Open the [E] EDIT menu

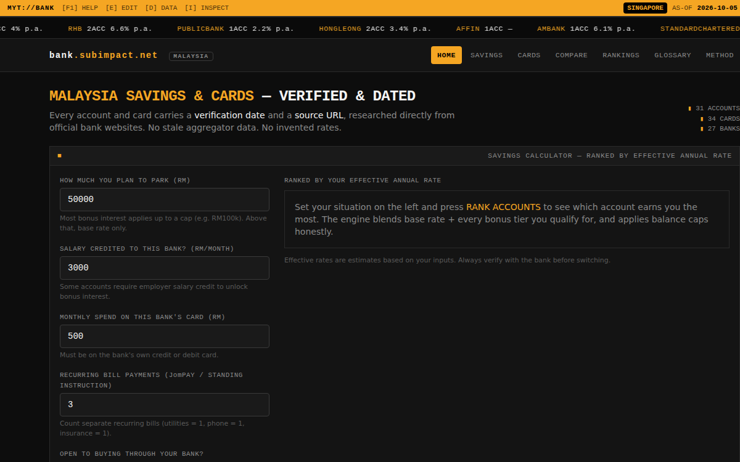121,8
